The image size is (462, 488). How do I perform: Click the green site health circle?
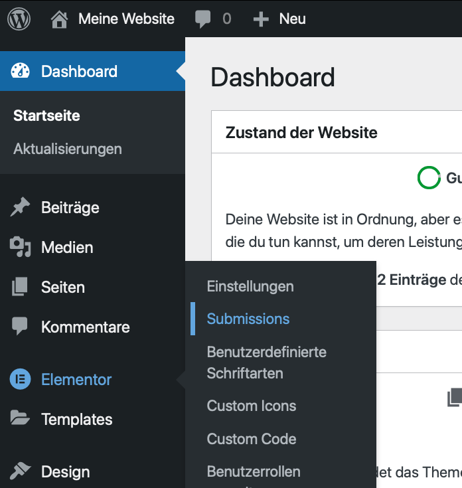(429, 178)
